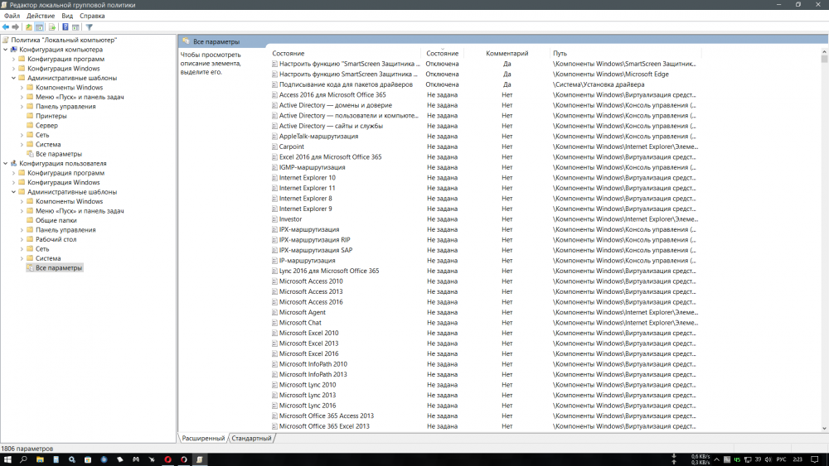Switch to the Расширенный tab
The height and width of the screenshot is (466, 829).
click(x=203, y=438)
